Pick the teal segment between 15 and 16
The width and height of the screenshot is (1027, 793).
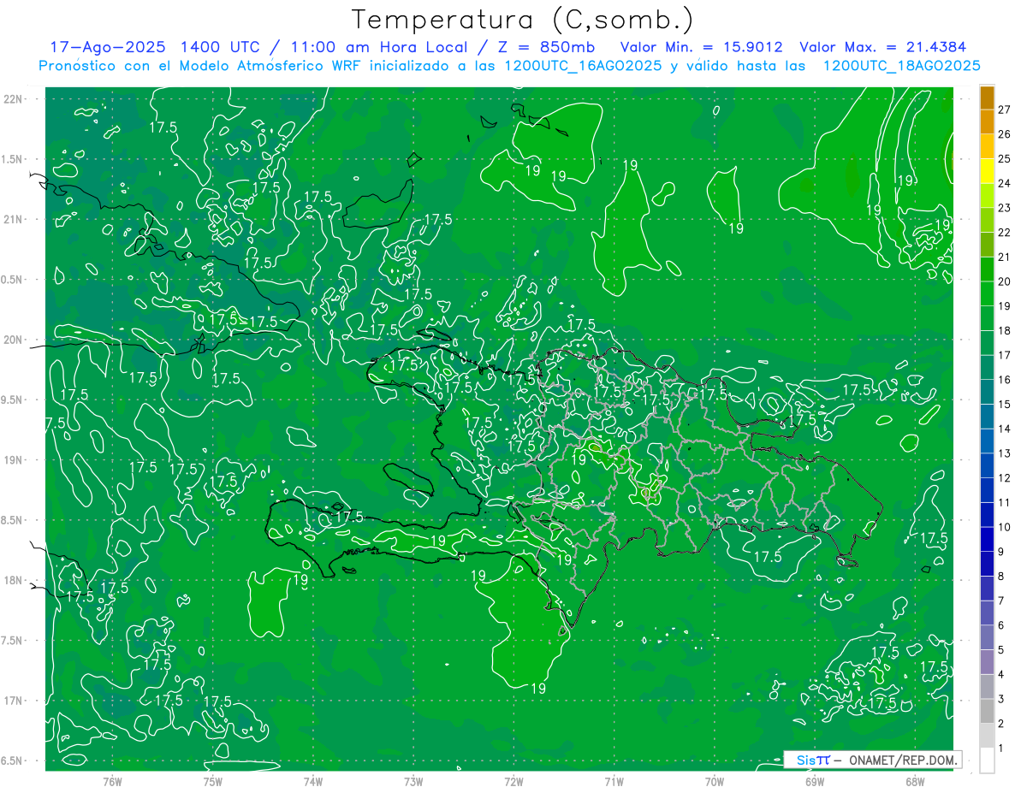987,392
